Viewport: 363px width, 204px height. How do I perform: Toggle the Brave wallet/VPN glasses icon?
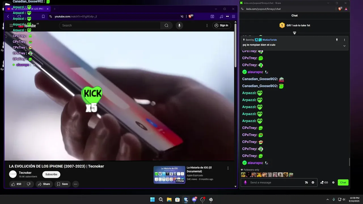pos(227,16)
